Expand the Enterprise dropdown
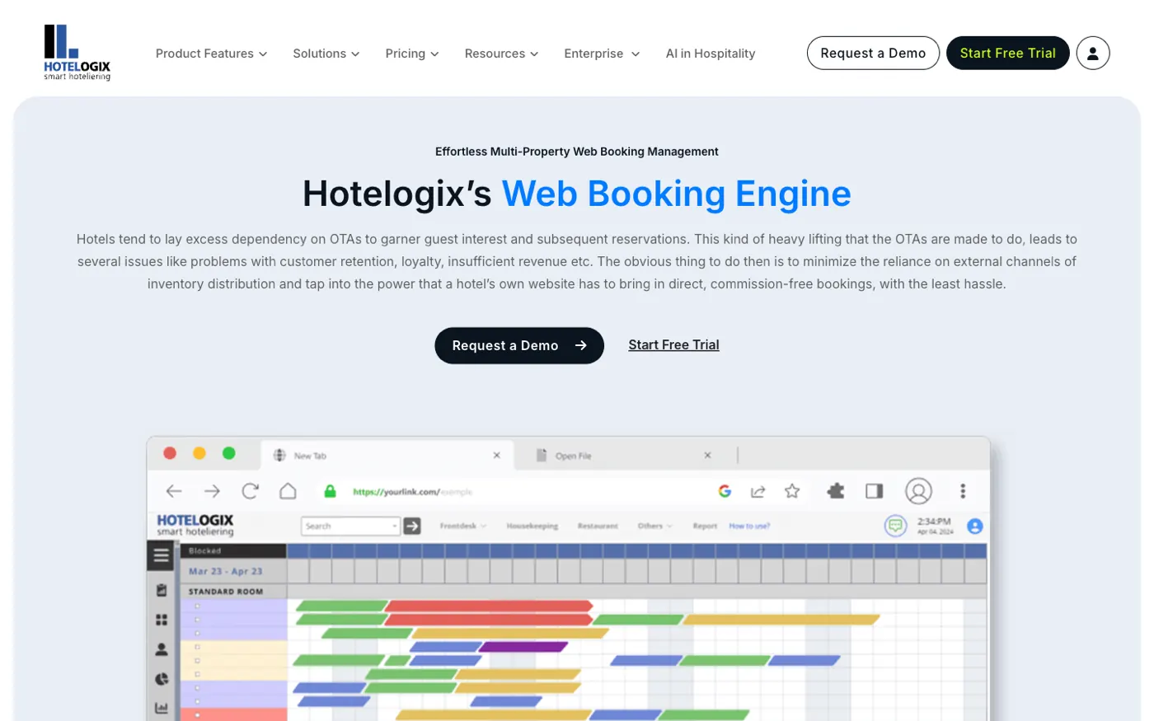 pos(602,54)
